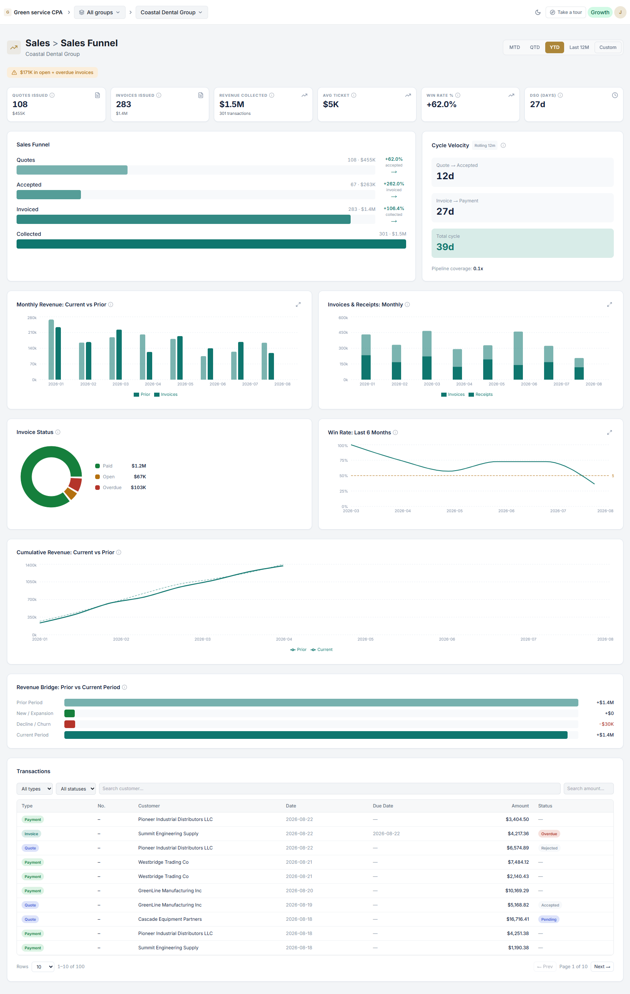Viewport: 630px width, 994px height.
Task: Expand Monthly Revenue chart to fullscreen
Action: tap(298, 304)
